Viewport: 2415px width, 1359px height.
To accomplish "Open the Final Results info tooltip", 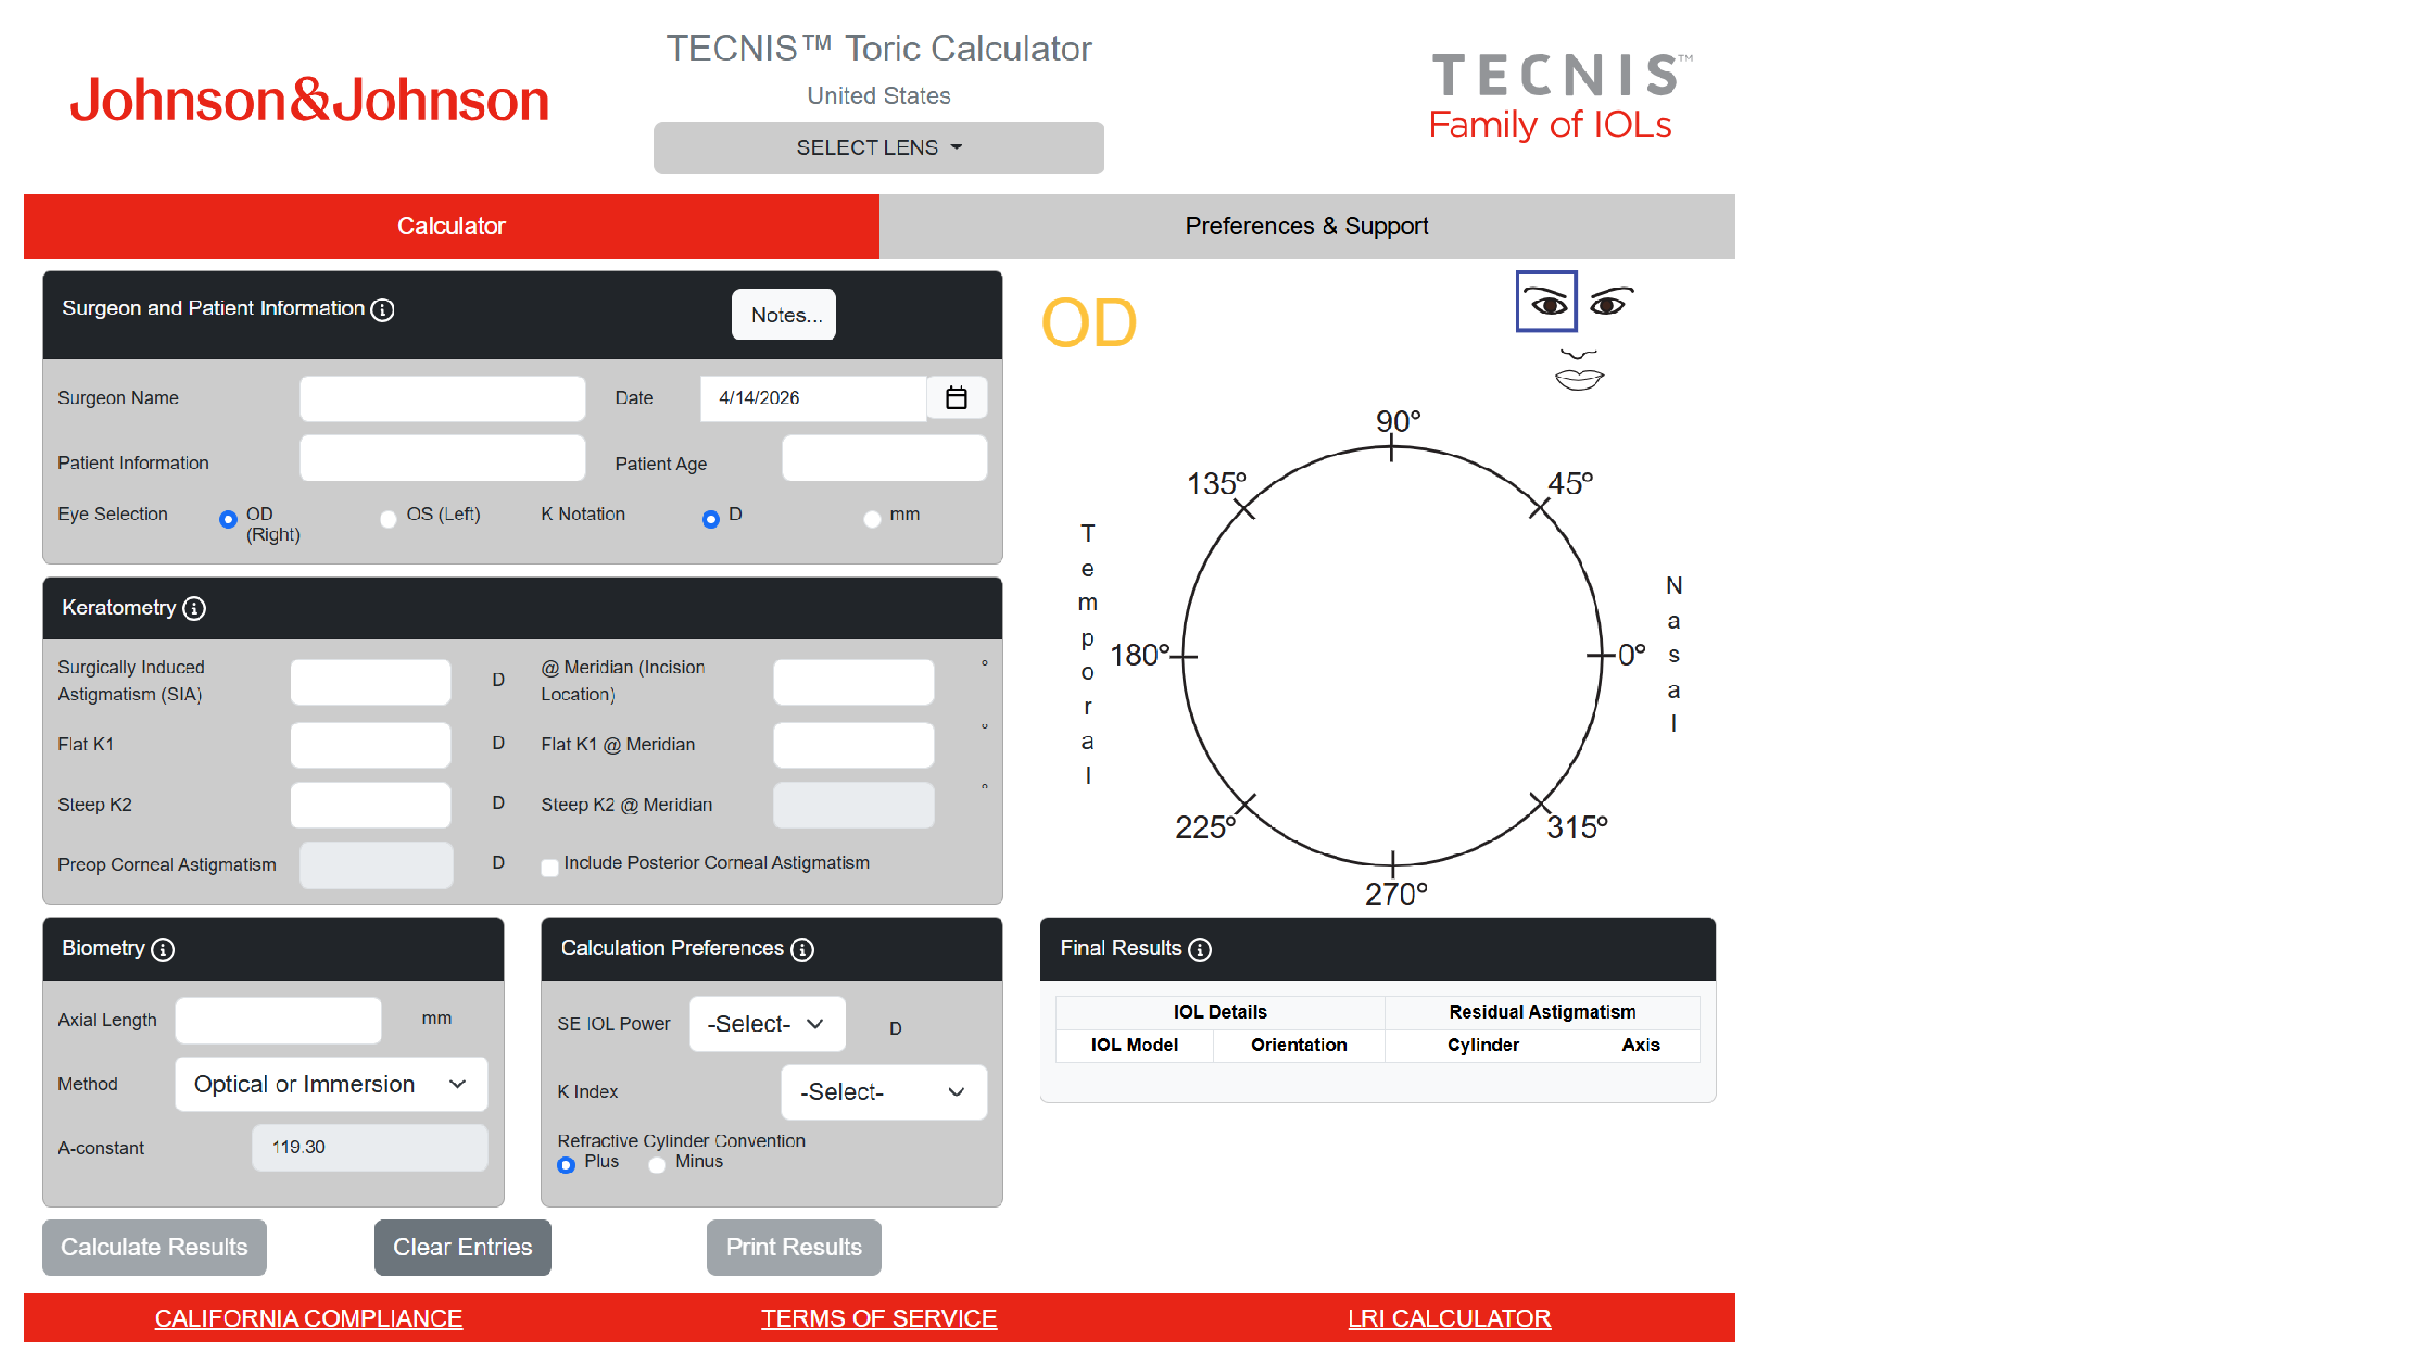I will pos(1201,949).
